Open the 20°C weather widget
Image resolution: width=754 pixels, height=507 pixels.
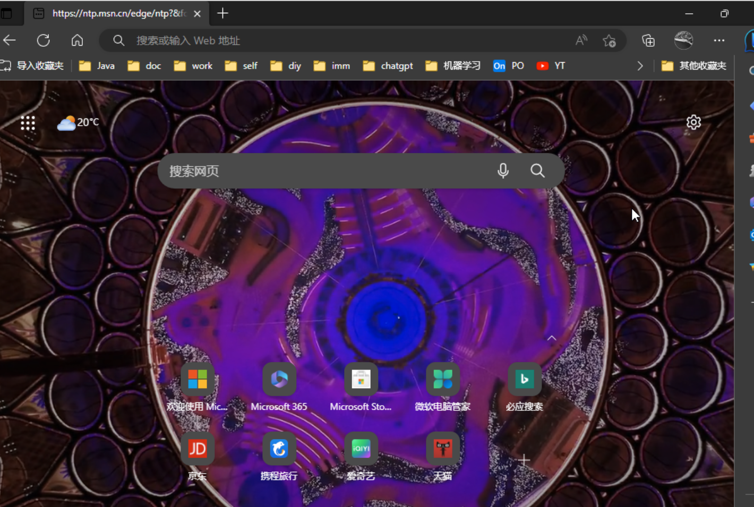pos(78,123)
